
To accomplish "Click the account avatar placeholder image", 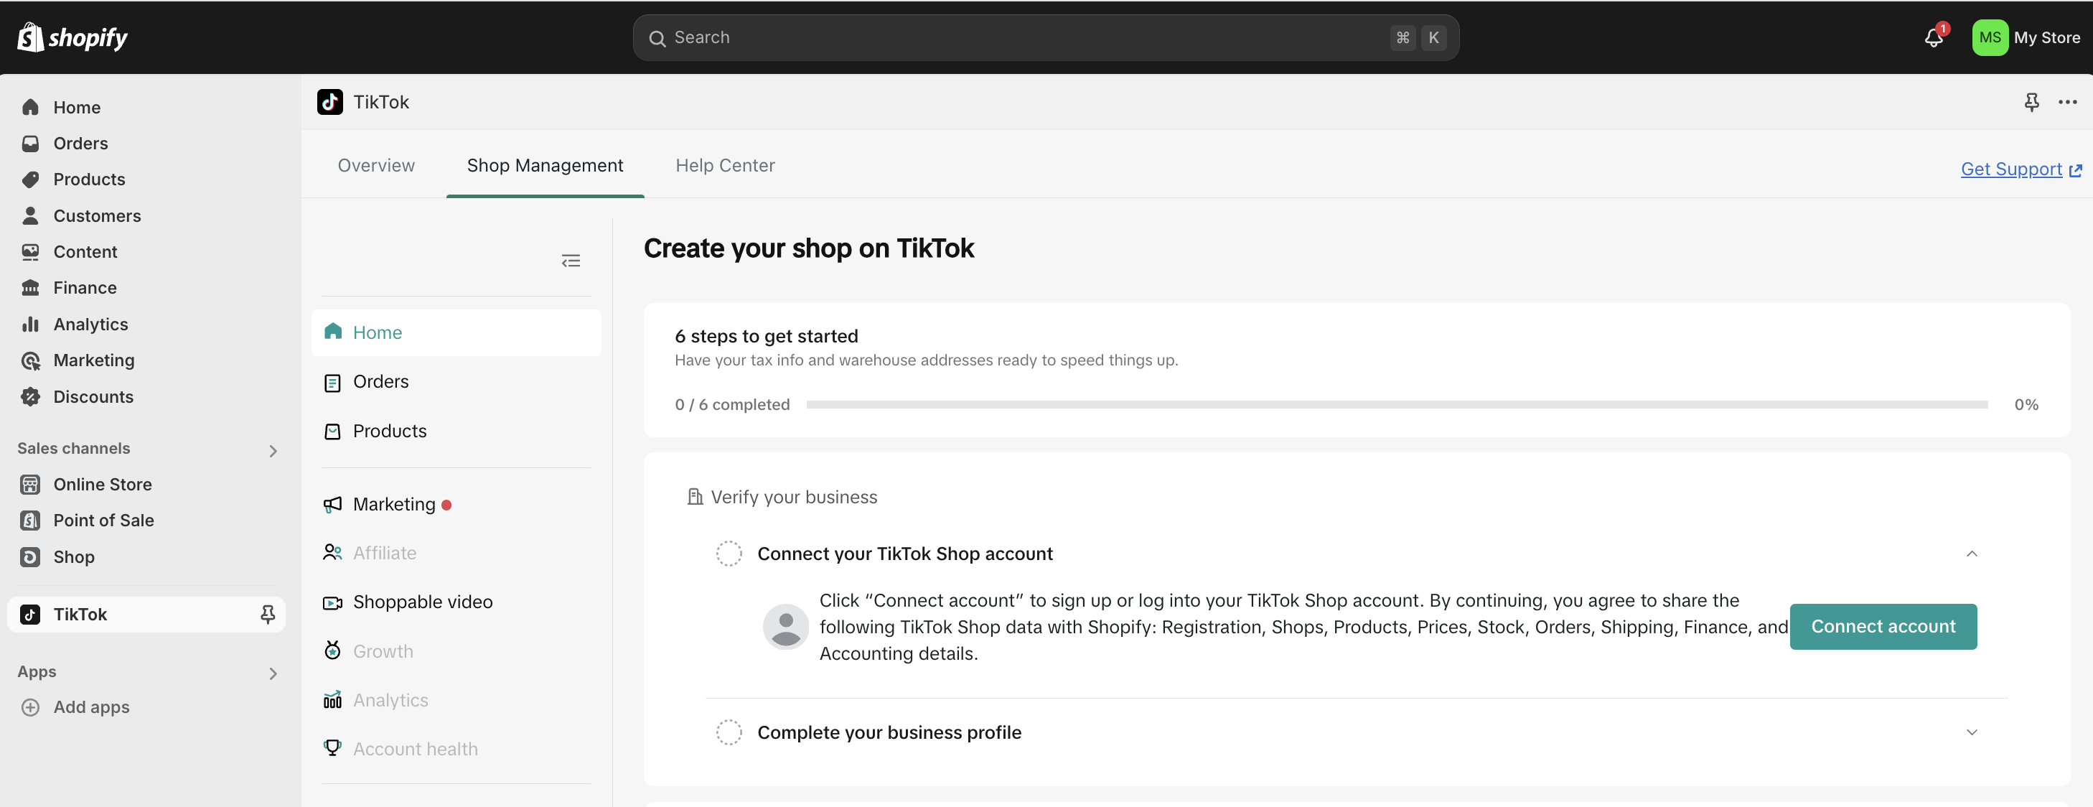I will click(786, 627).
